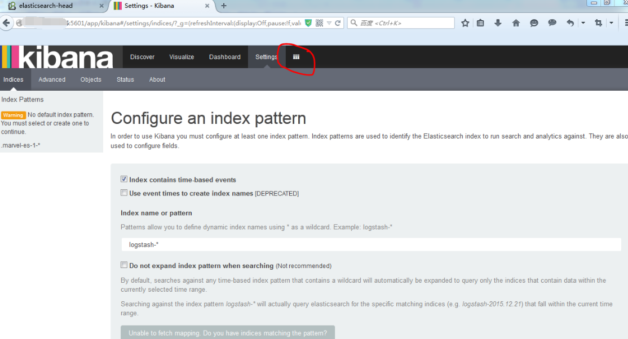Open the address bar history dropdown arrow
The height and width of the screenshot is (339, 628).
pos(329,23)
